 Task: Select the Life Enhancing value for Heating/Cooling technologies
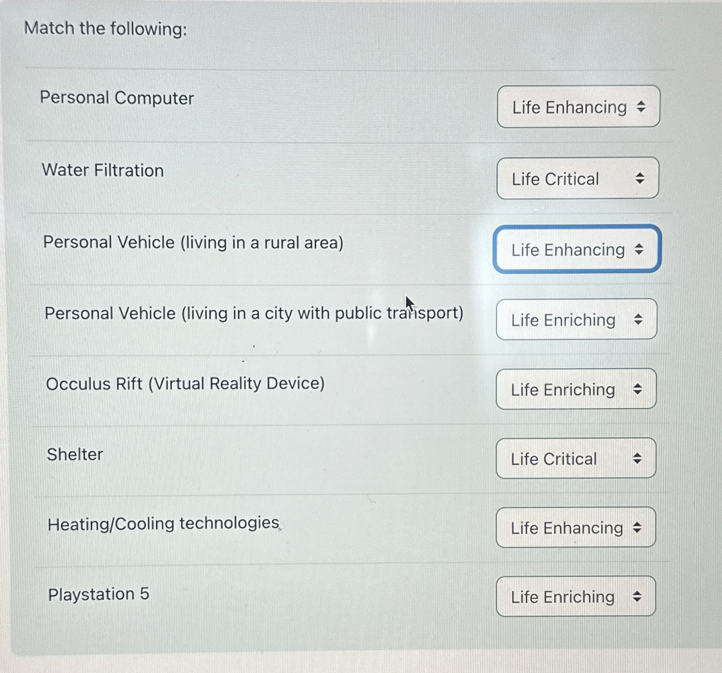(x=566, y=528)
